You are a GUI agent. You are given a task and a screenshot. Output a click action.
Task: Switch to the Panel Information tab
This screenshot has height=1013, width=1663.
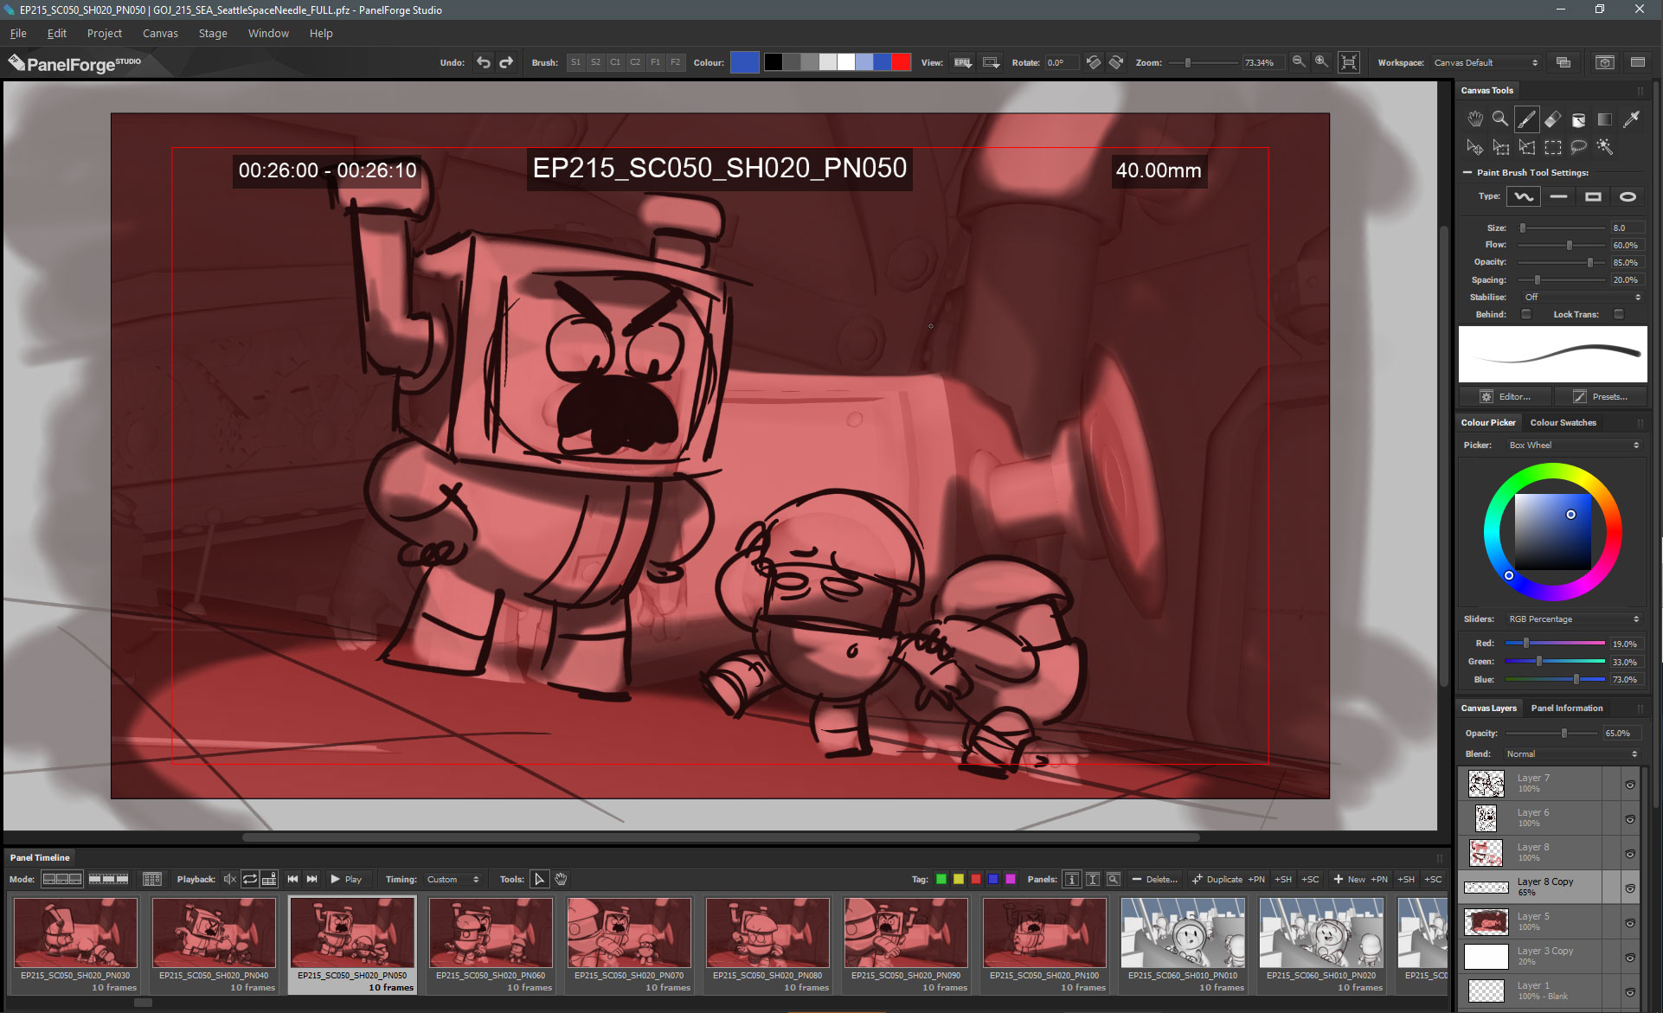point(1567,708)
